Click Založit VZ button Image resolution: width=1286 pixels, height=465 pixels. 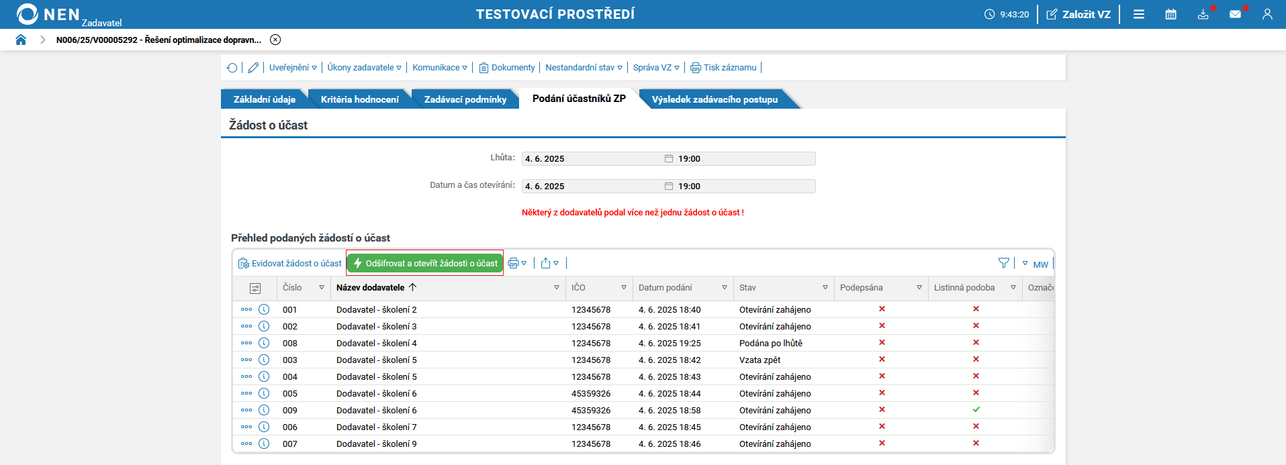1078,14
